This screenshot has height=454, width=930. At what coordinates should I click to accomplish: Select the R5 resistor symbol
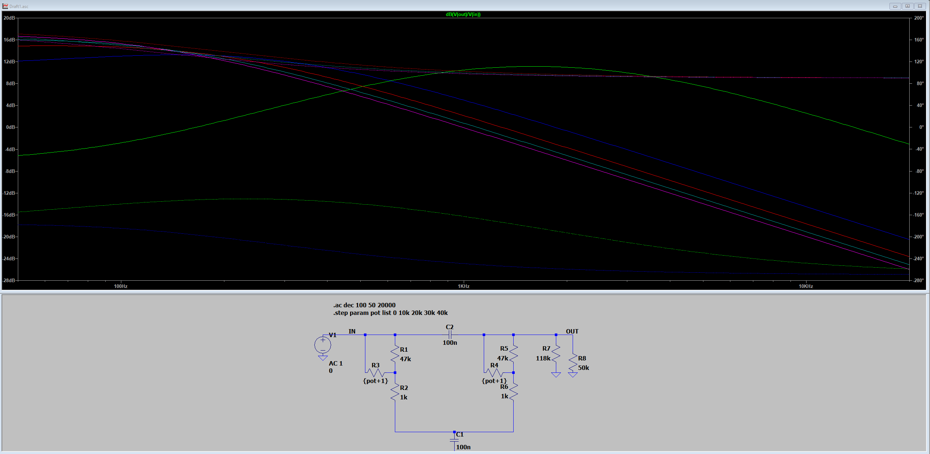[513, 353]
